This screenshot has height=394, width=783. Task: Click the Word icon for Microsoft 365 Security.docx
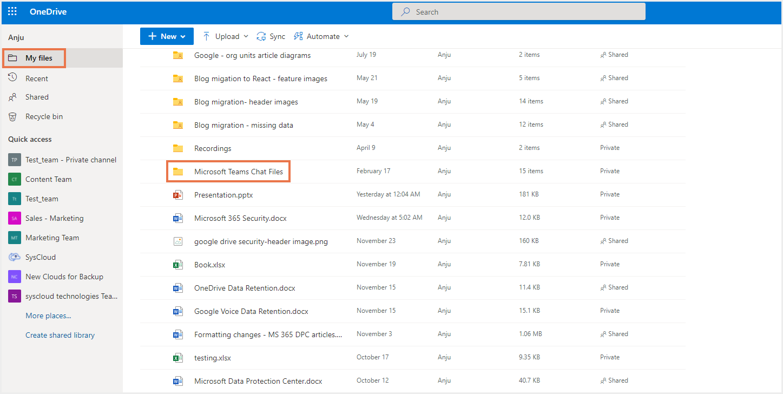click(x=177, y=218)
